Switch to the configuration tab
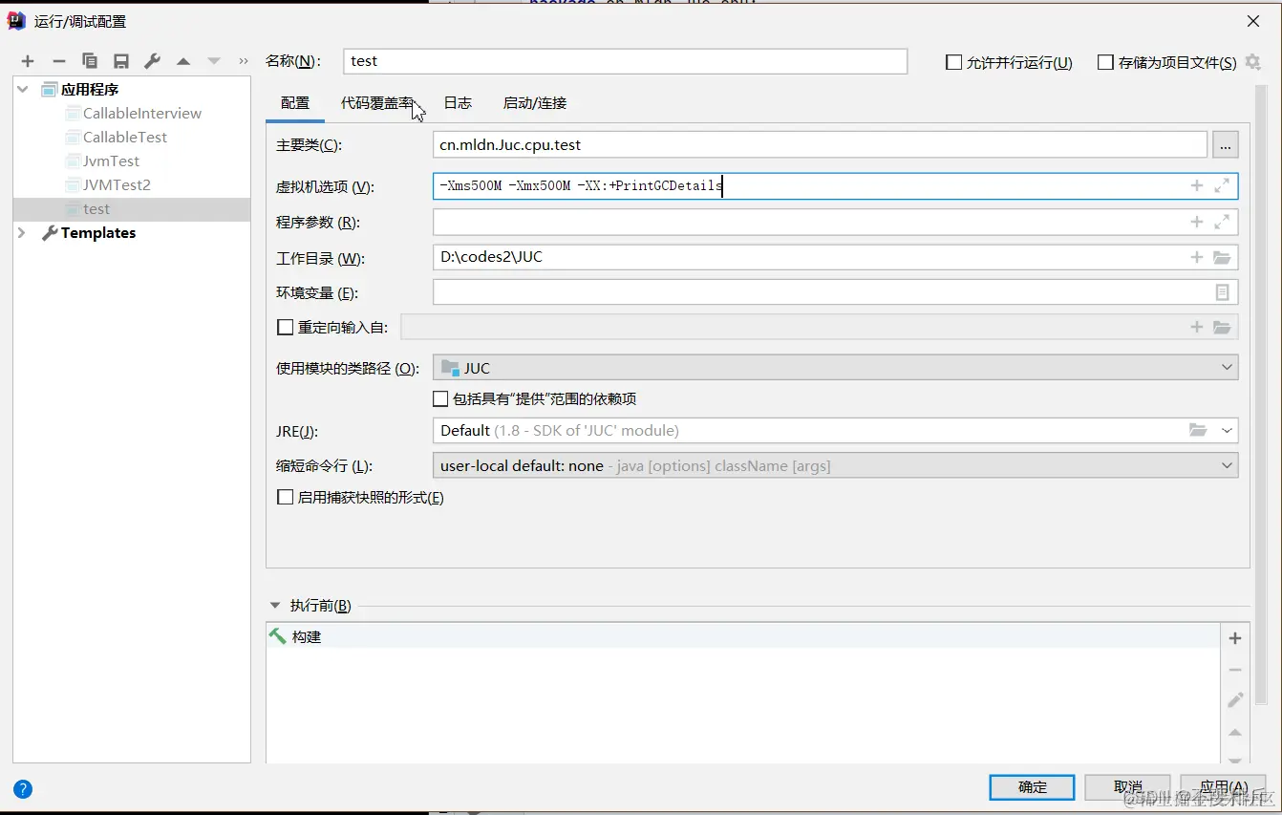This screenshot has height=815, width=1282. coord(295,103)
